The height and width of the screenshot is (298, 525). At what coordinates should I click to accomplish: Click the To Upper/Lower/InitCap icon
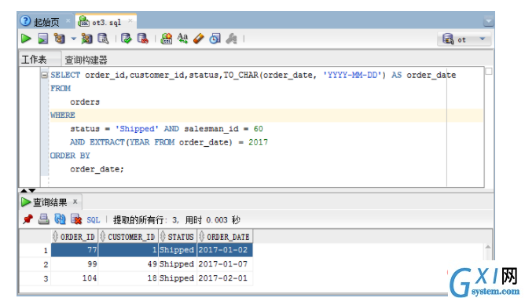point(182,39)
